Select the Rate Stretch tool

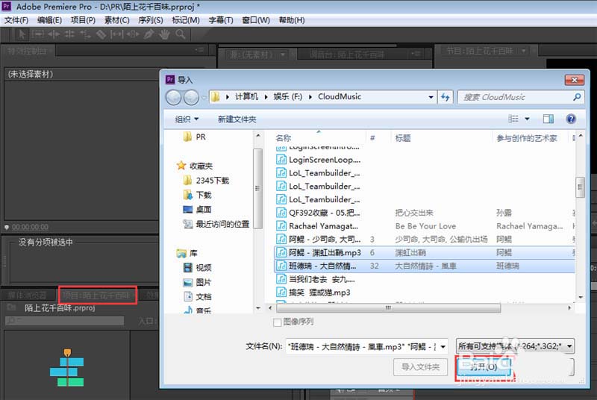tap(85, 34)
